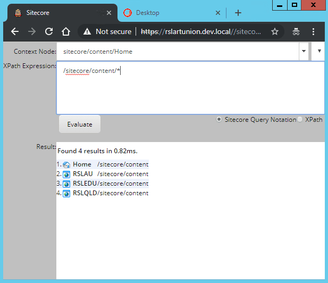Close the Sitecore tab

(x=109, y=13)
